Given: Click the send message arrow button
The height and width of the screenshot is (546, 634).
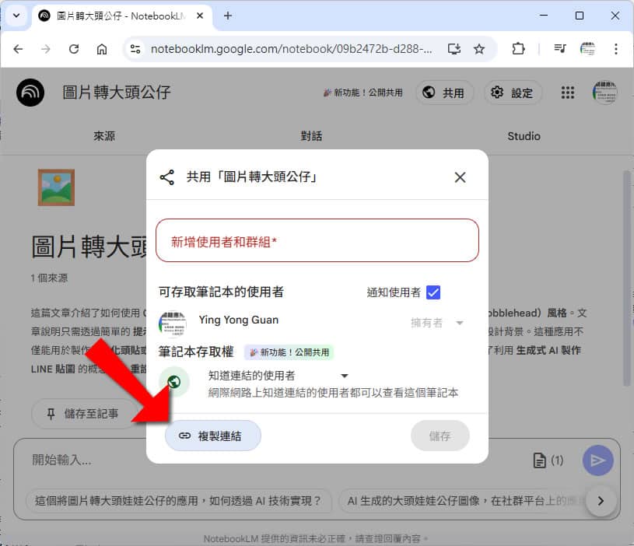Looking at the screenshot, I should point(597,460).
